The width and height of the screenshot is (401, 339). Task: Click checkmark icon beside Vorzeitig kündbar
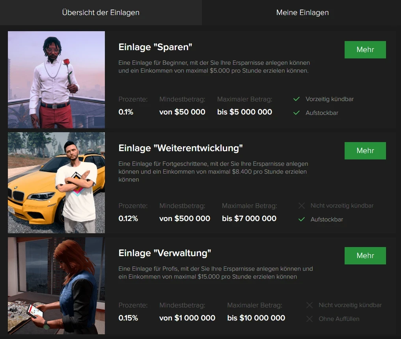(297, 99)
